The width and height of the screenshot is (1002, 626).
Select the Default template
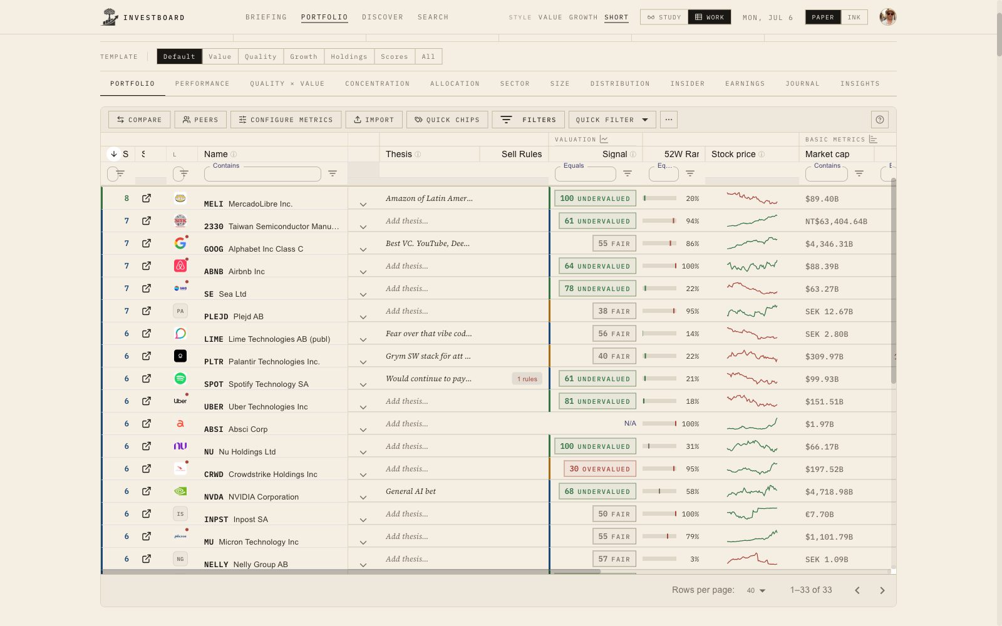pos(179,56)
